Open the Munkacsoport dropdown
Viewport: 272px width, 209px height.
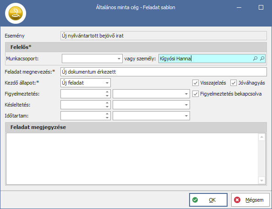click(119, 59)
